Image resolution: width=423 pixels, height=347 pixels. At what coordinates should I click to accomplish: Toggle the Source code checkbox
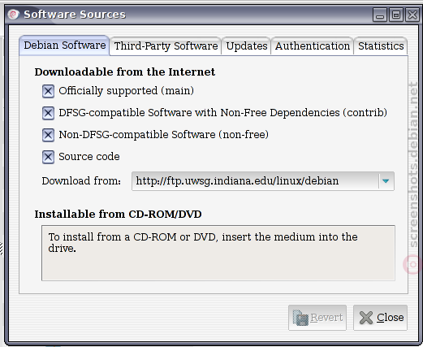[x=48, y=157]
